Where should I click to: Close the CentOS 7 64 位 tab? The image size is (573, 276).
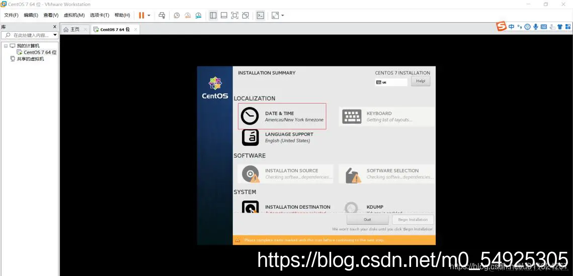[135, 29]
